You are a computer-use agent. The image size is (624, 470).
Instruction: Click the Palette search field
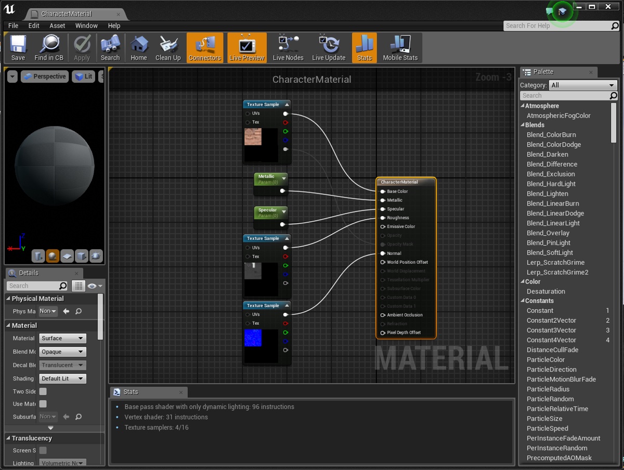coord(564,96)
